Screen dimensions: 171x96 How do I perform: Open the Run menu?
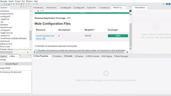[23, 1]
